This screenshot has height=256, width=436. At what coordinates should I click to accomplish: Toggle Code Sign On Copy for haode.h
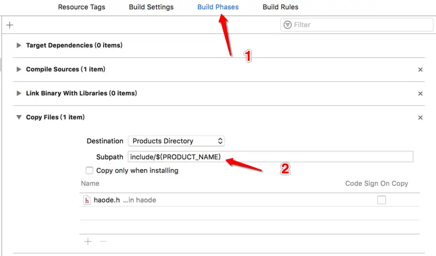(382, 200)
